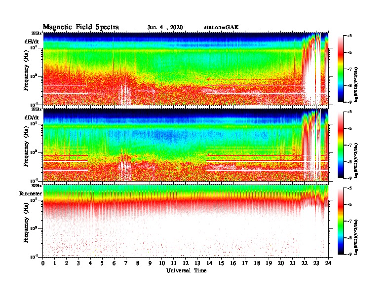The image size is (391, 302).
Task: Click the dD/dt panel color bar
Action: tap(341, 145)
